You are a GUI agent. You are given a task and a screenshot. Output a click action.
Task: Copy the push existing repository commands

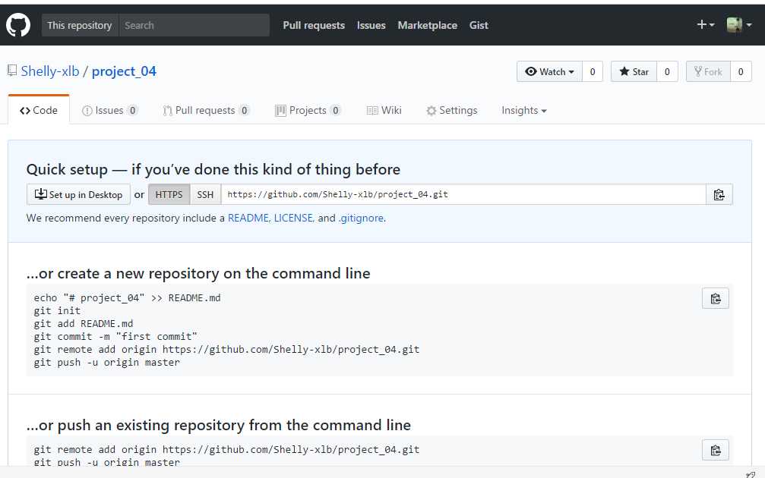pyautogui.click(x=715, y=450)
